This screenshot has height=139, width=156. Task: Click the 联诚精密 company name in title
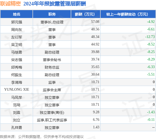10,4
